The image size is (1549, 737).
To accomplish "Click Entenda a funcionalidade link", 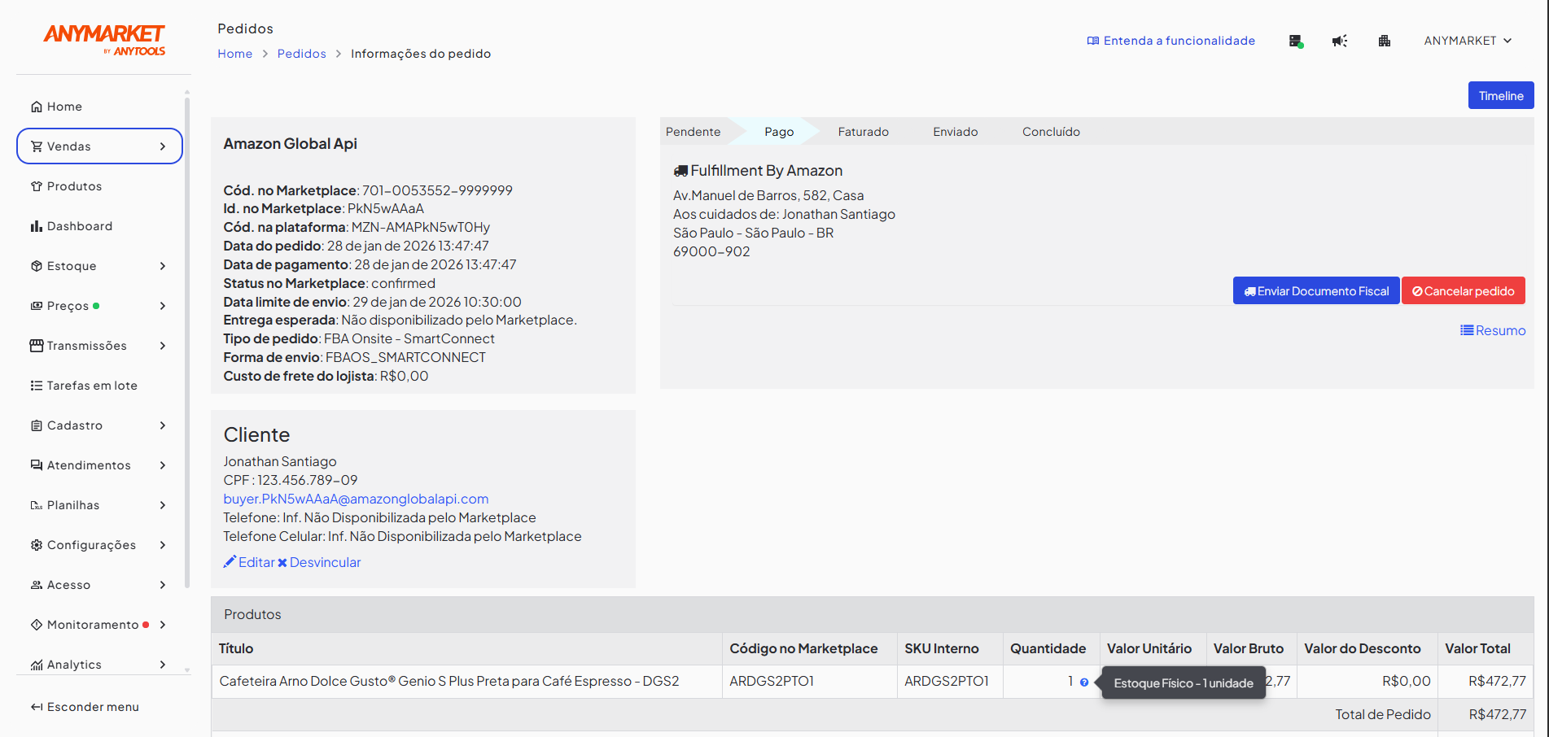I will (x=1171, y=41).
